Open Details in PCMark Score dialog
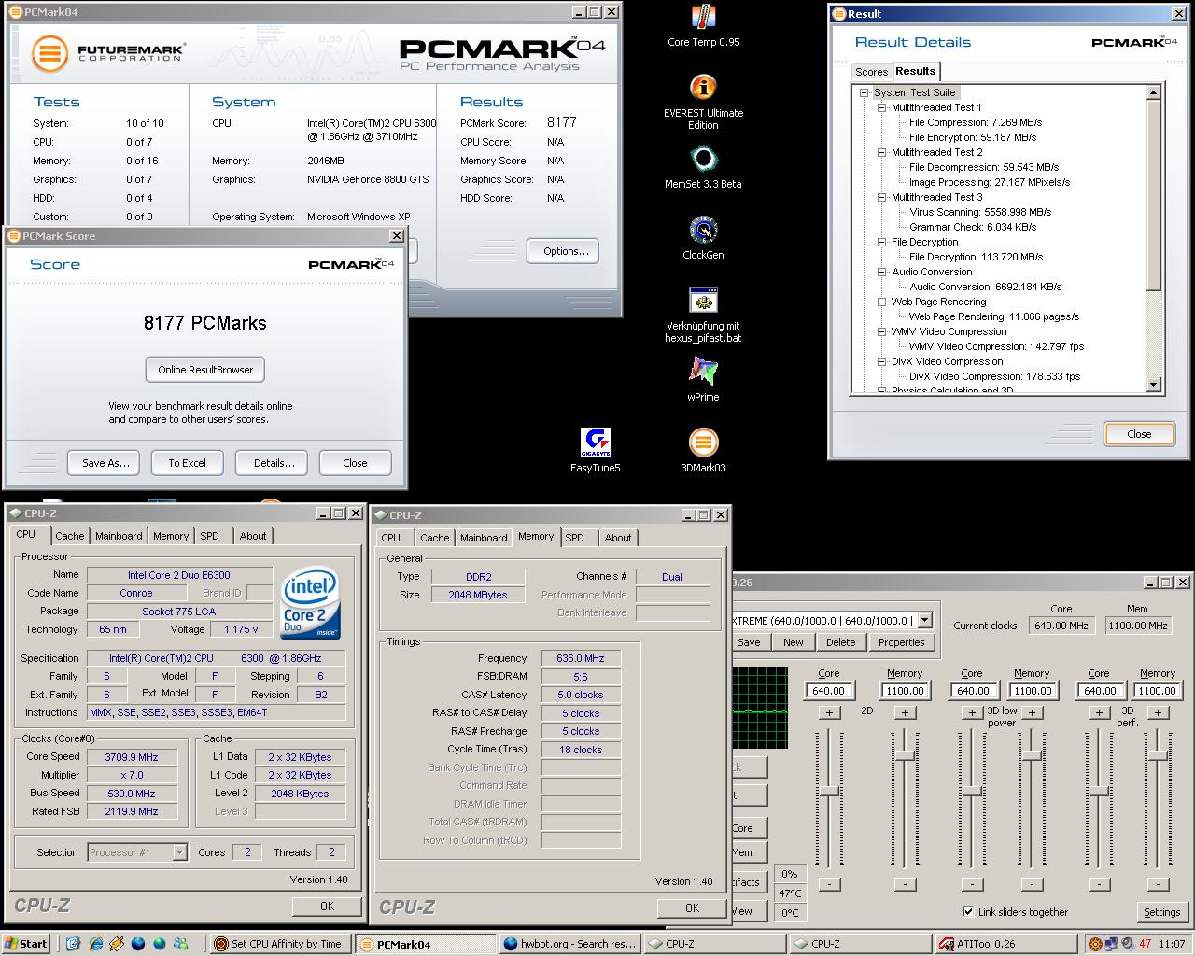Viewport: 1195px width, 956px height. click(x=273, y=463)
